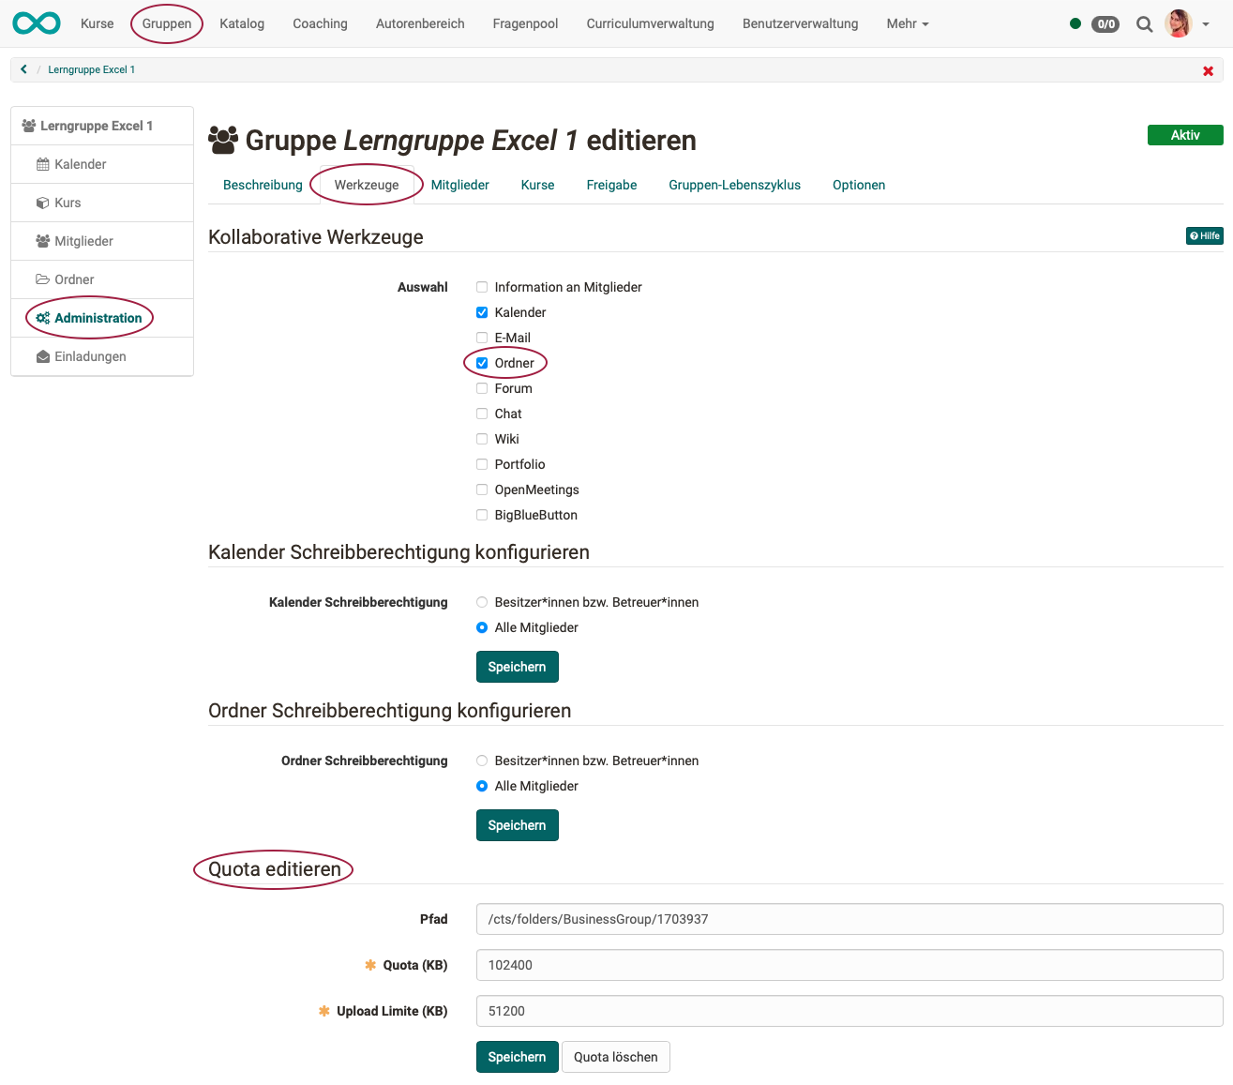Image resolution: width=1233 pixels, height=1085 pixels.
Task: Uncheck the Kalender tool checkbox
Action: (482, 312)
